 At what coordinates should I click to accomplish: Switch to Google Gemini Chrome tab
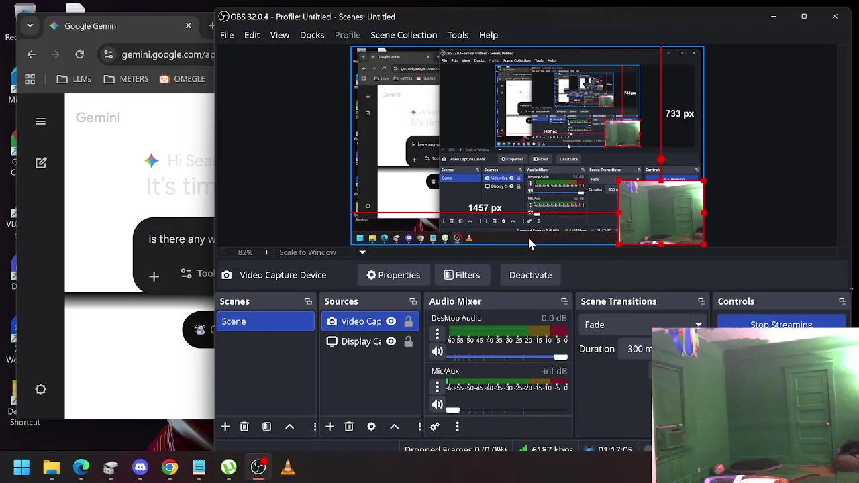[x=121, y=26]
